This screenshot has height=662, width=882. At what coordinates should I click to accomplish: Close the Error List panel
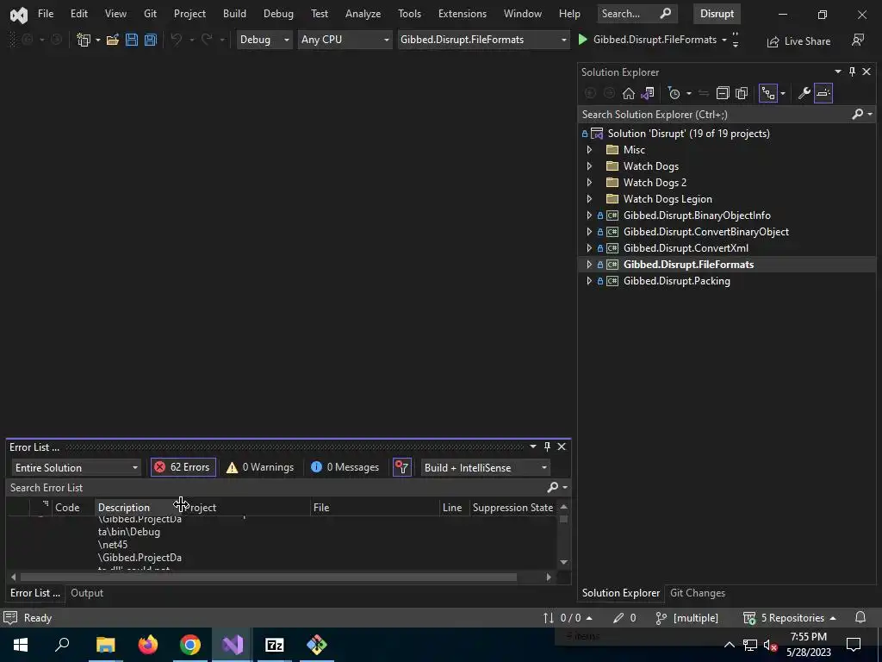(x=562, y=447)
